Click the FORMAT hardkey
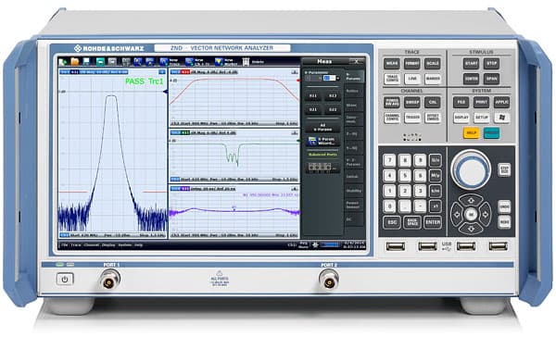This screenshot has height=337, width=556. (412, 64)
